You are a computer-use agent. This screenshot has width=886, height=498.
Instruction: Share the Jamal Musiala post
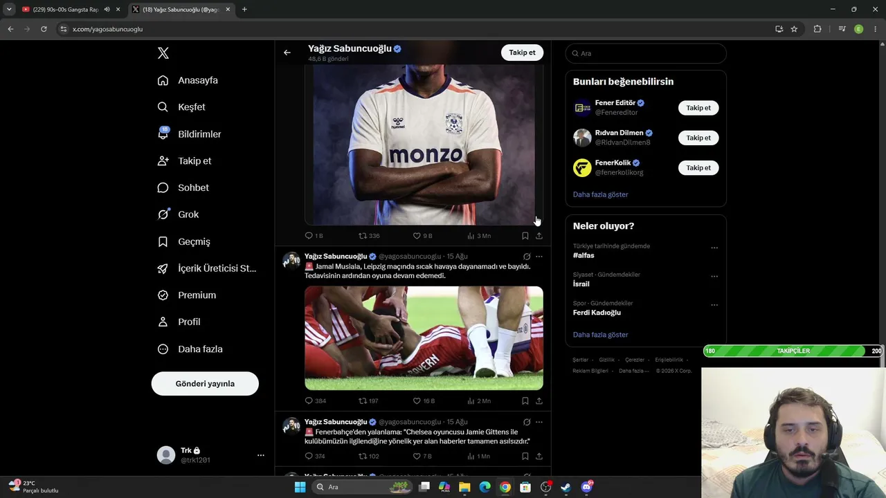[539, 401]
